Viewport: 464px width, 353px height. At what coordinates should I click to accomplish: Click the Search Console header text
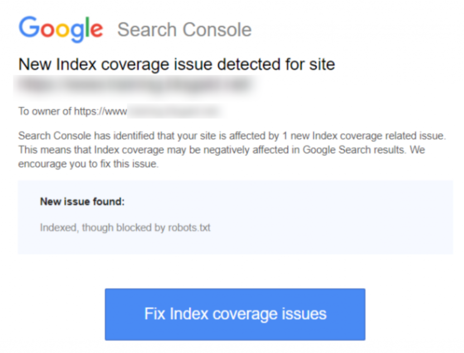[x=184, y=30]
